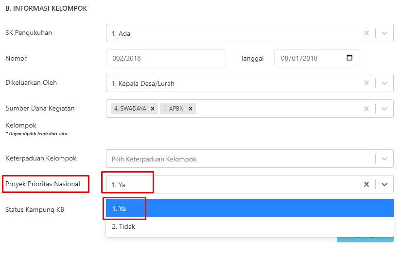Click the Nomor input field
This screenshot has height=255, width=403.
pyautogui.click(x=166, y=58)
